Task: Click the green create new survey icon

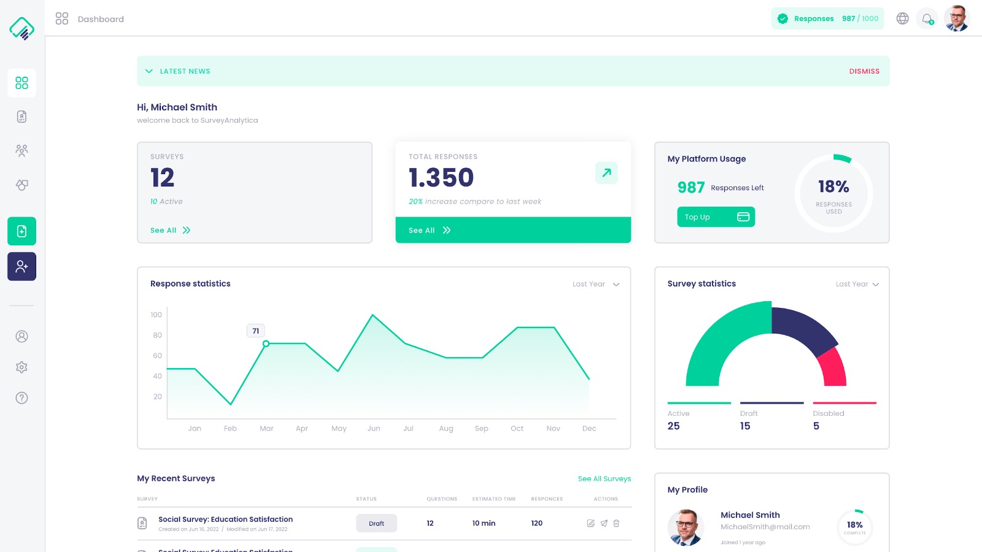Action: click(x=21, y=231)
